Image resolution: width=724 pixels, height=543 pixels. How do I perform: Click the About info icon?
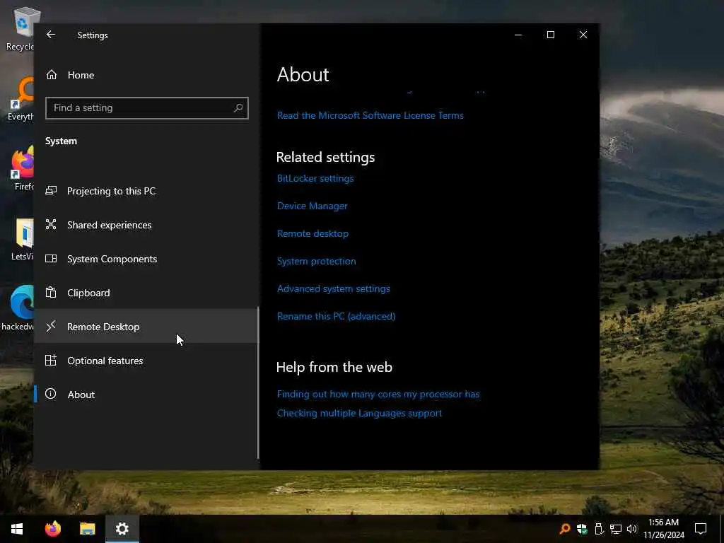pyautogui.click(x=51, y=394)
